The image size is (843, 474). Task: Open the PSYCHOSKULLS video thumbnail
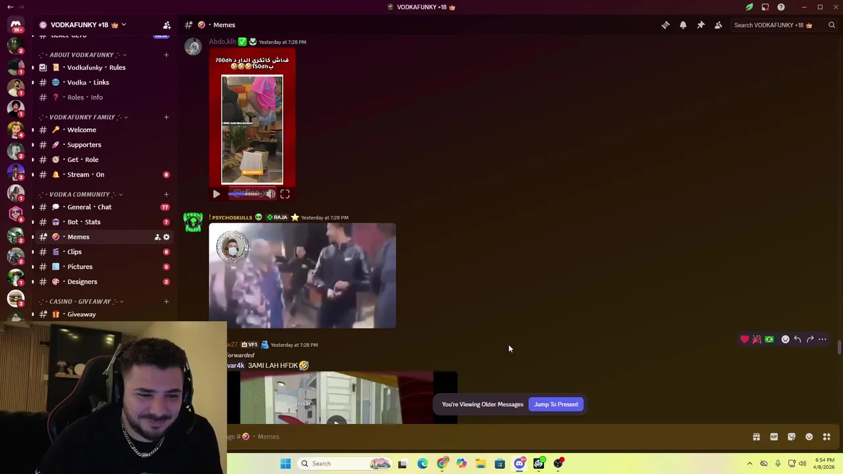tap(302, 276)
